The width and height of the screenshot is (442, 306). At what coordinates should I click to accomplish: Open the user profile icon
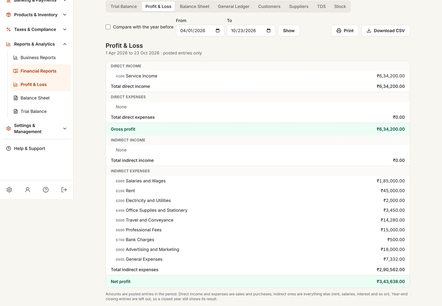coord(28,189)
